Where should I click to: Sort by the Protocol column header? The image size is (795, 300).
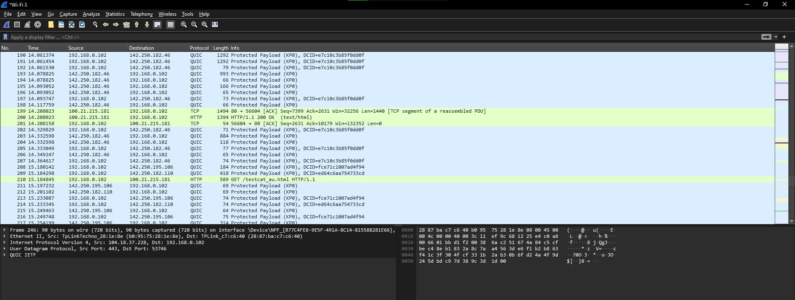[200, 48]
